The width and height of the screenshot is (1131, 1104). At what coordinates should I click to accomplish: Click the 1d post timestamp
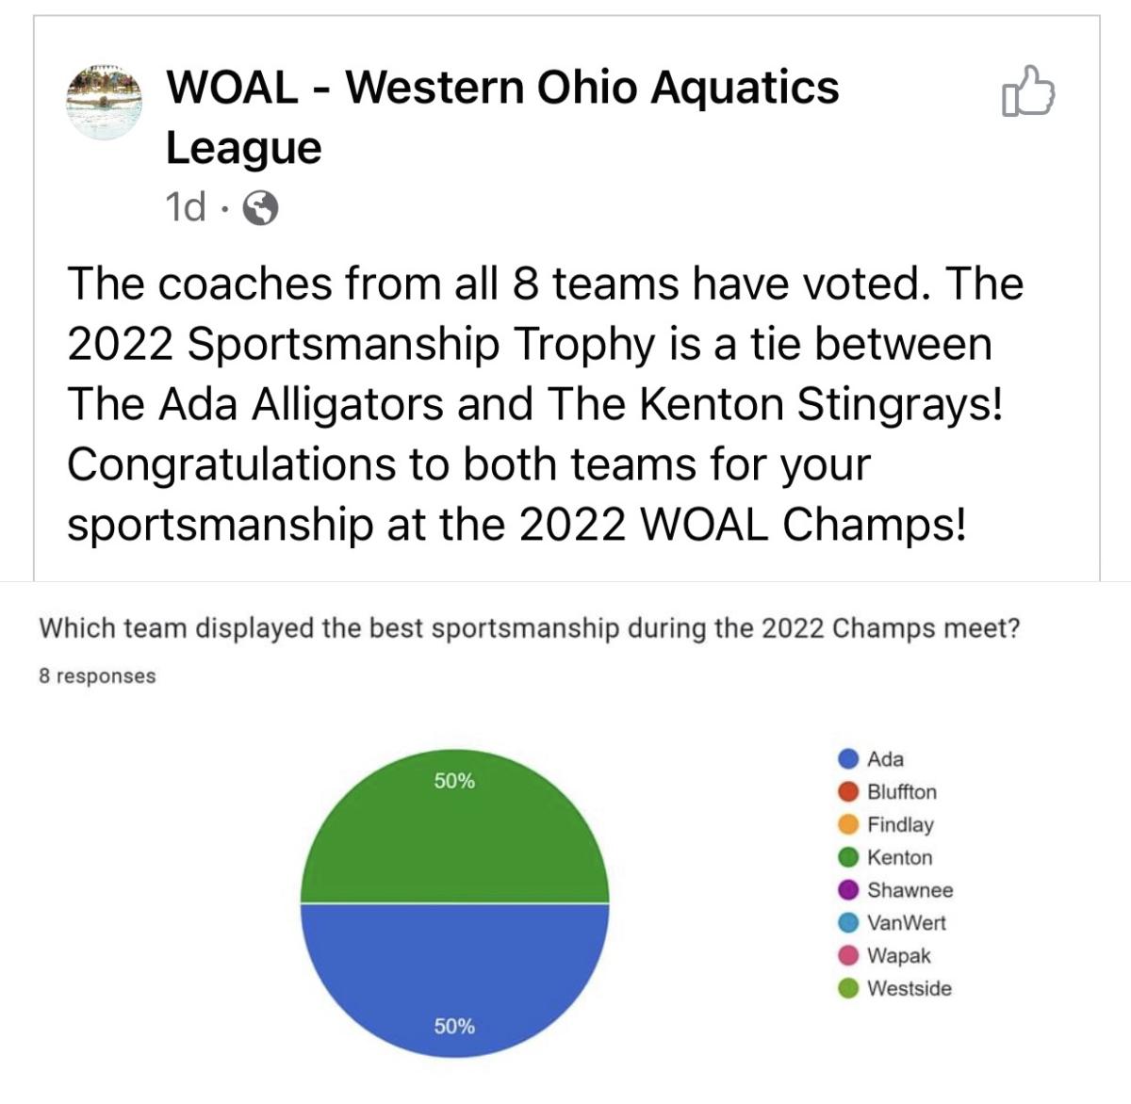tap(186, 207)
